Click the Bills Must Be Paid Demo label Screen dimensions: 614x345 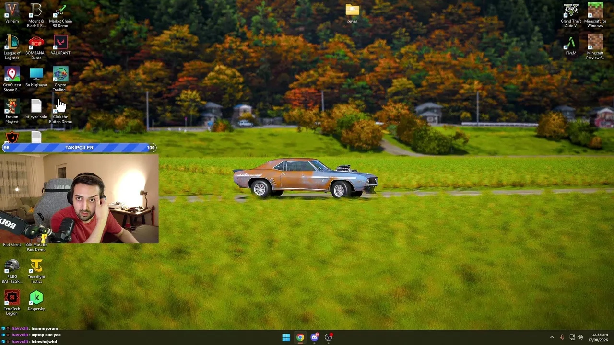[x=36, y=247]
